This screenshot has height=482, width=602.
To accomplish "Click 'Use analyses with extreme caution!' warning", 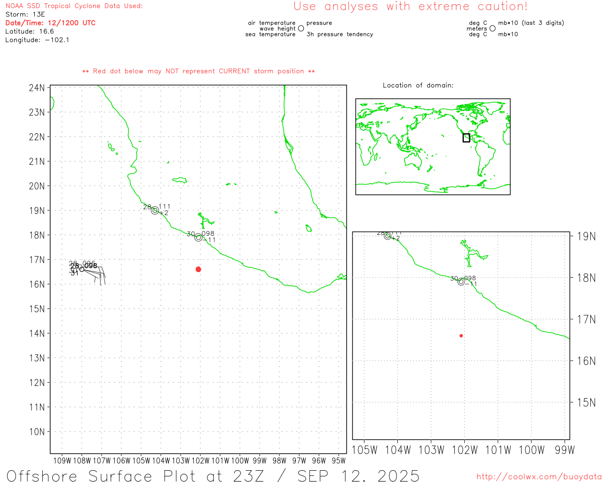I will [411, 7].
